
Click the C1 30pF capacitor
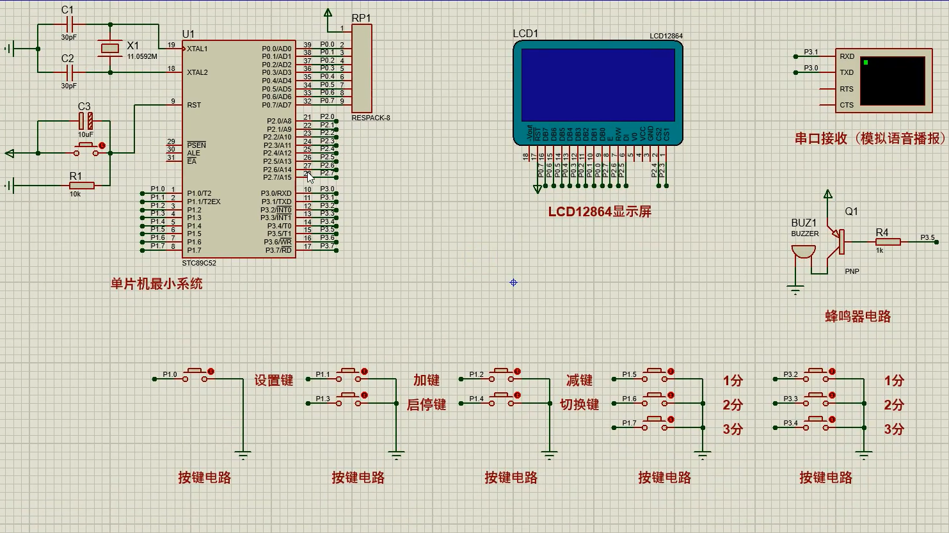[x=68, y=25]
